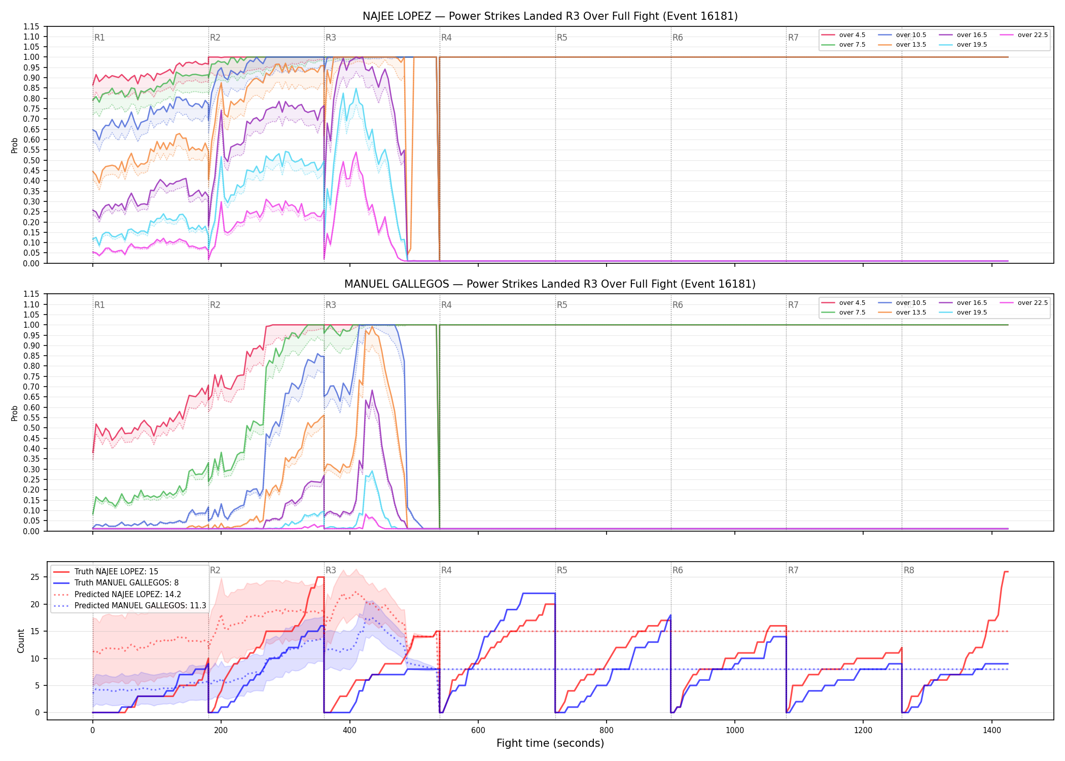Select 'over 19.5' in Manuel Gallegos legend
This screenshot has height=761, width=1065.
[x=963, y=313]
